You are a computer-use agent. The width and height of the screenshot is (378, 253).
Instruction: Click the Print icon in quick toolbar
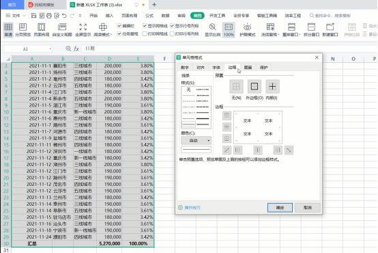[49, 16]
